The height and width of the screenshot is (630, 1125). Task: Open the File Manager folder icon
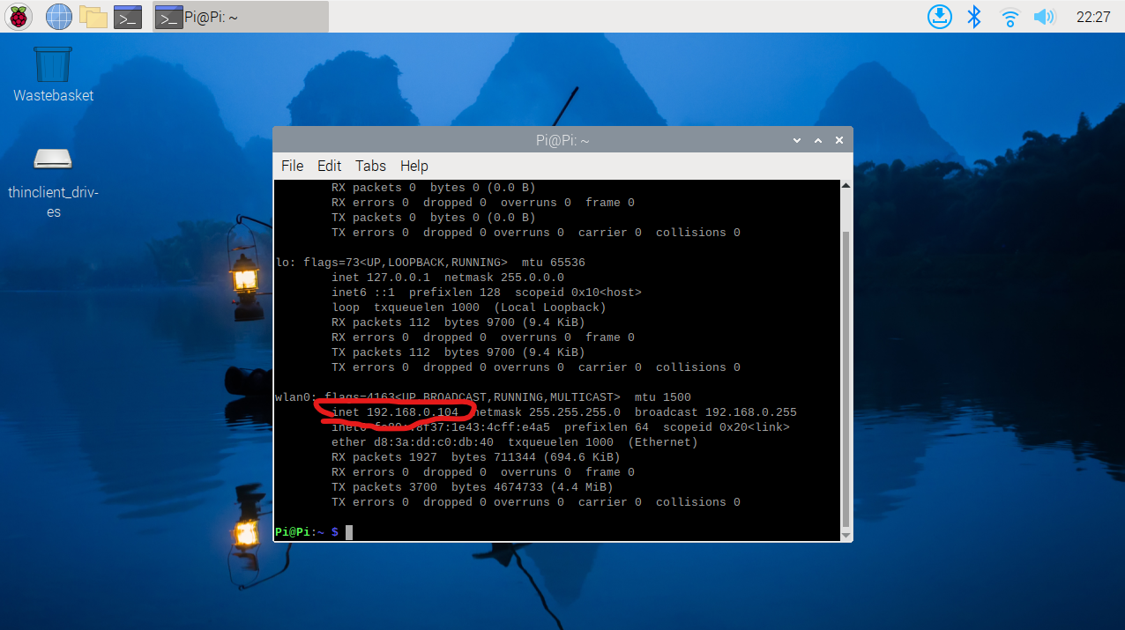(93, 16)
